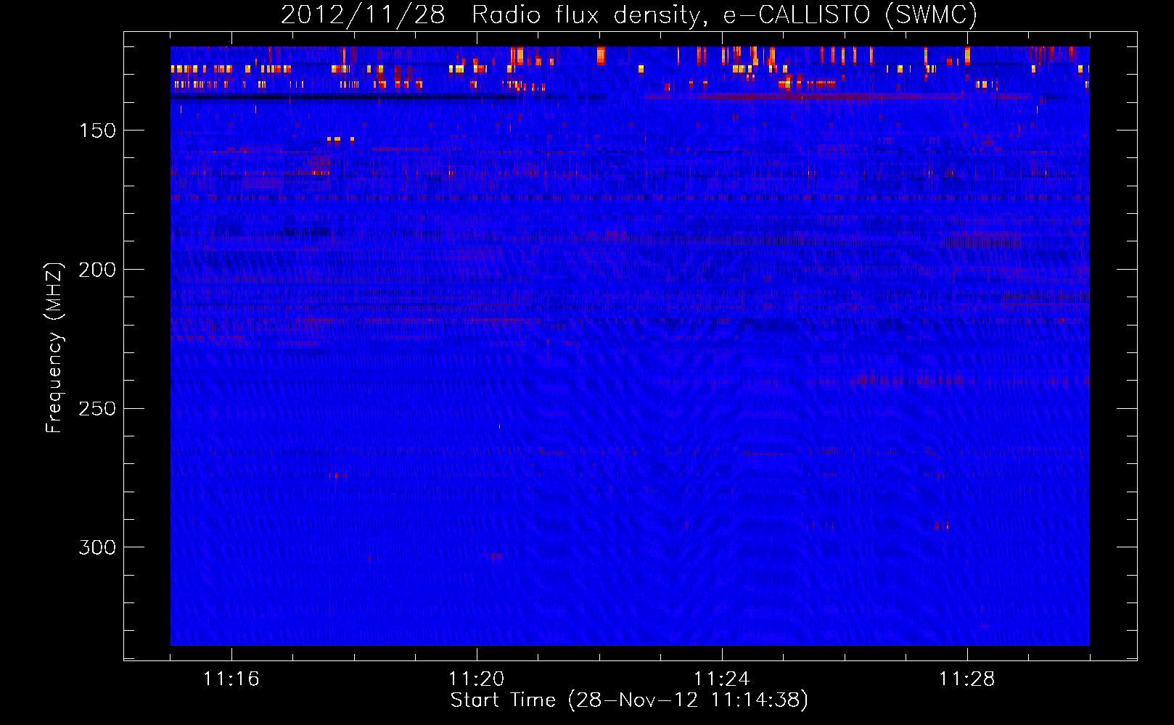The image size is (1174, 725).
Task: Click the plot title '2012/11/28 Radio flux density'
Action: pyautogui.click(x=628, y=14)
